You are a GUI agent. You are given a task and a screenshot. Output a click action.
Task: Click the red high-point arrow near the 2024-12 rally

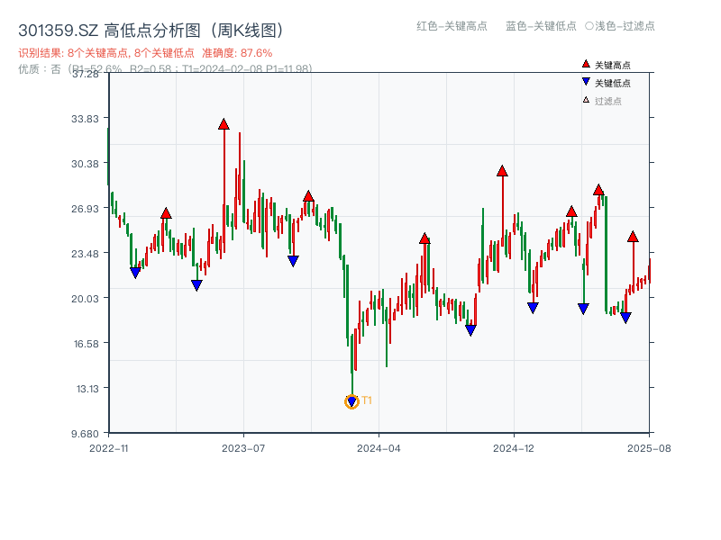(501, 172)
